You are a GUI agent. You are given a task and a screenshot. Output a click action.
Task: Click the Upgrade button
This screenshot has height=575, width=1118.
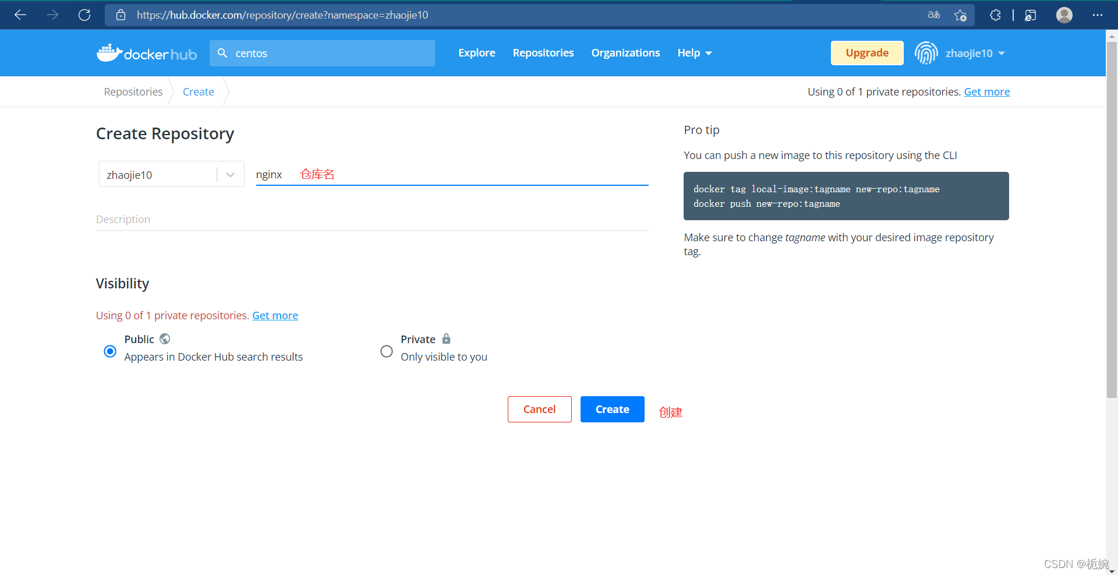coord(867,53)
